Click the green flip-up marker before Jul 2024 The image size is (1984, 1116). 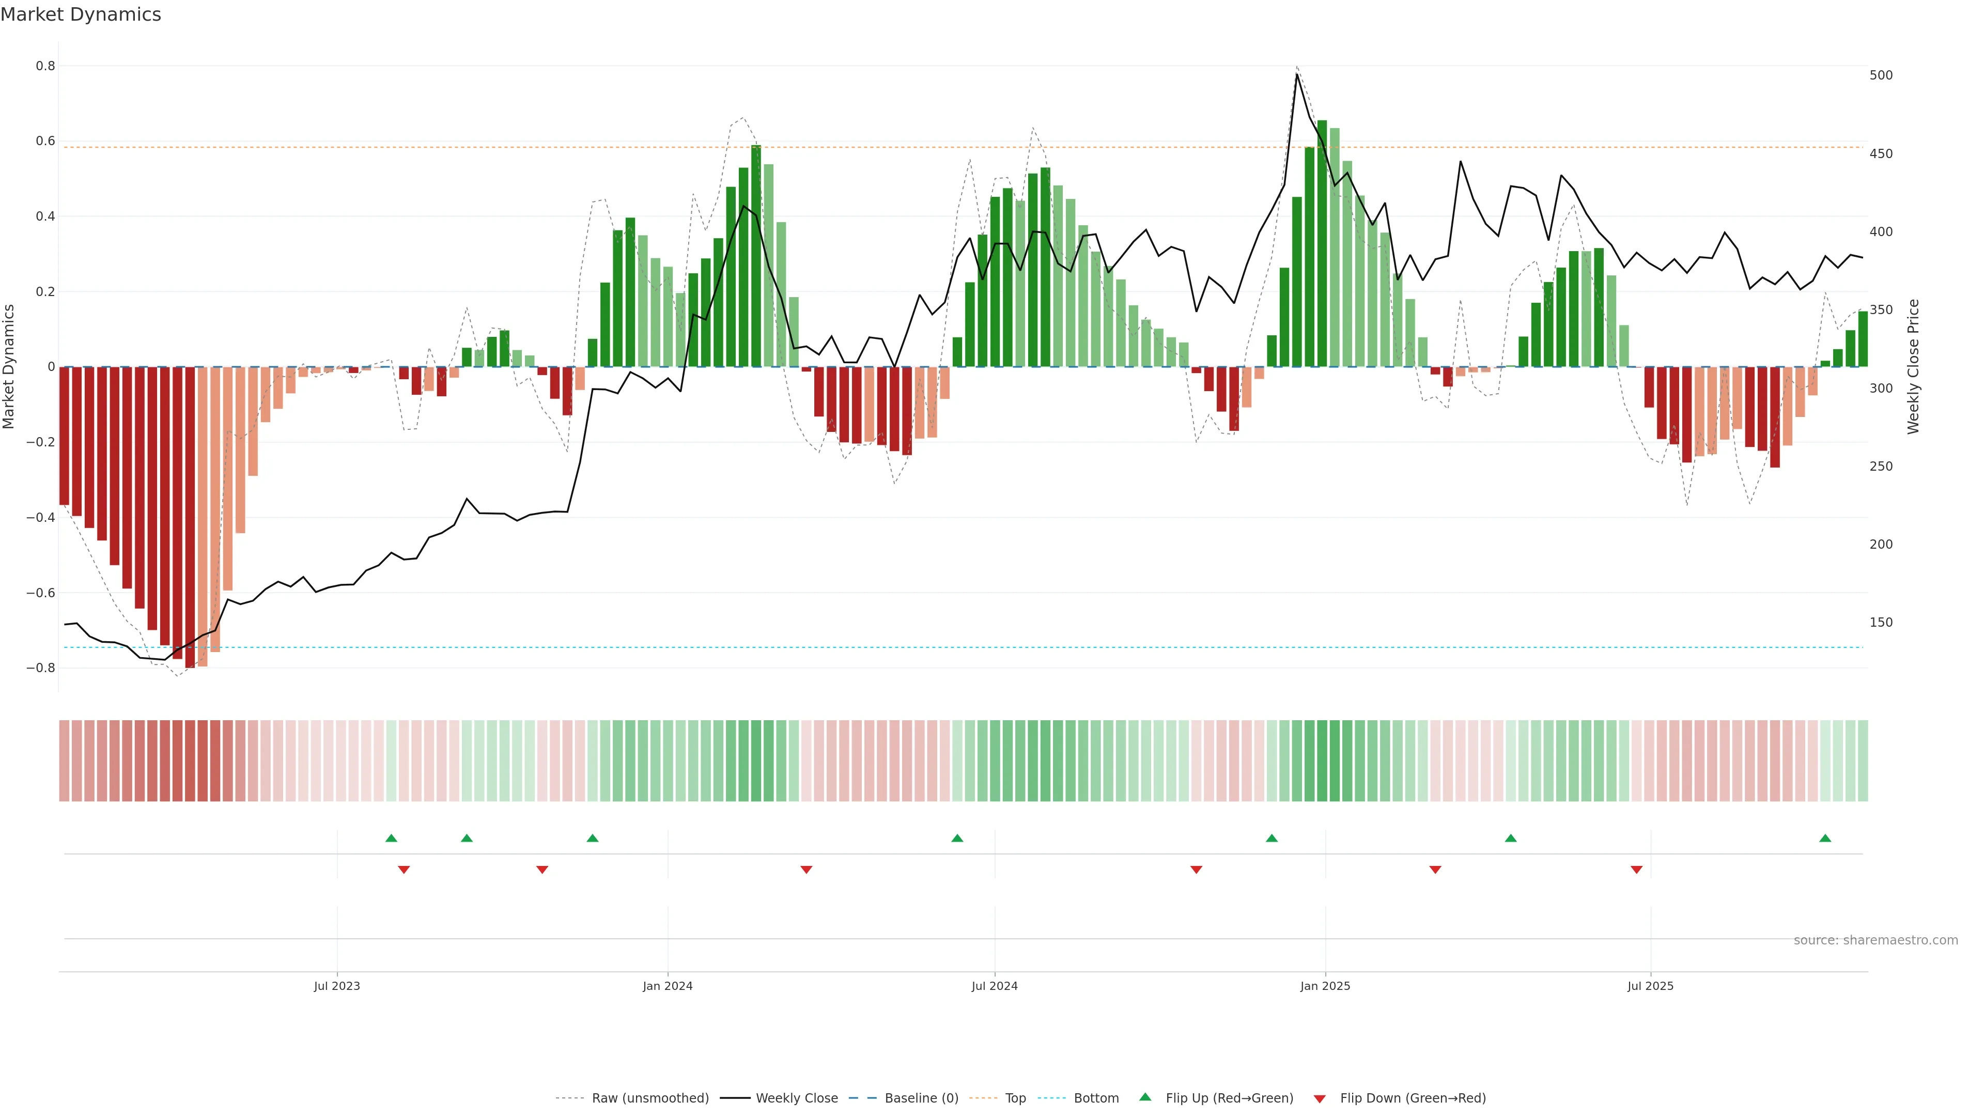pos(956,838)
